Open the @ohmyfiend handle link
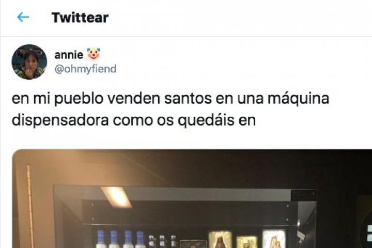The width and height of the screenshot is (372, 248). pyautogui.click(x=85, y=69)
